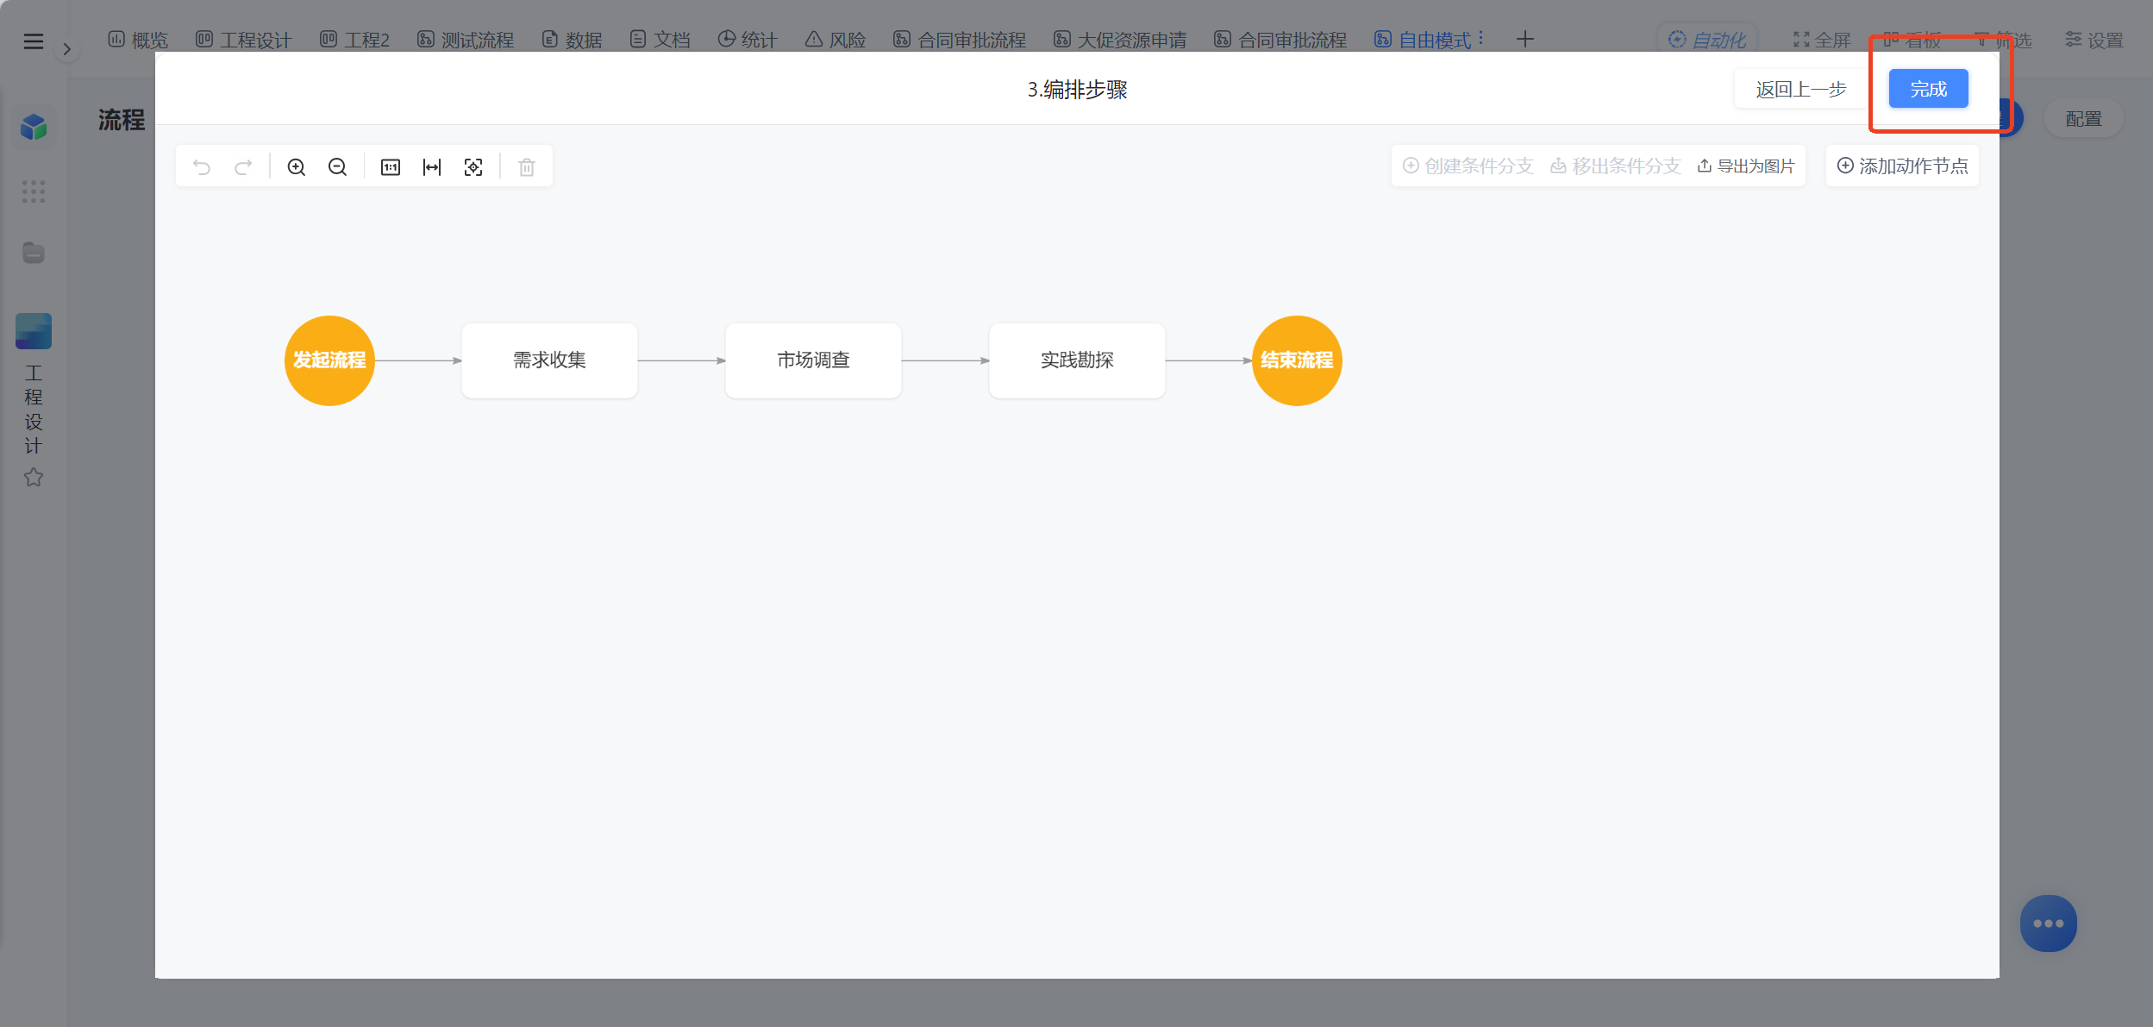Open the hamburger menu icon
Viewport: 2153px width, 1027px height.
[x=33, y=41]
